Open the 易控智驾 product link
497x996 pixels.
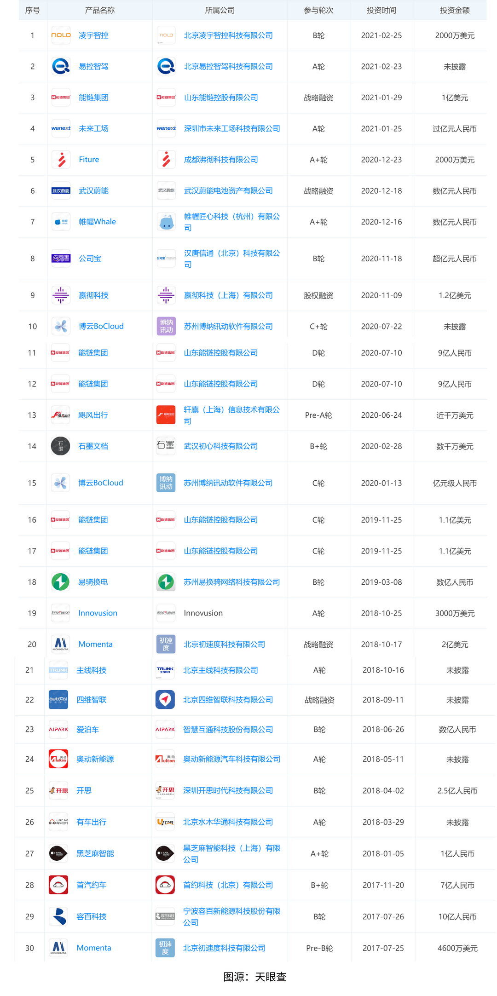93,66
